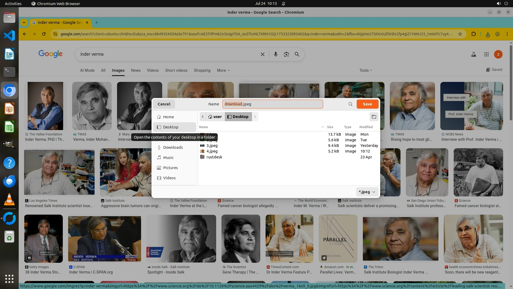Expand the *.jpeg file type filter
The image size is (513, 289).
(367, 192)
